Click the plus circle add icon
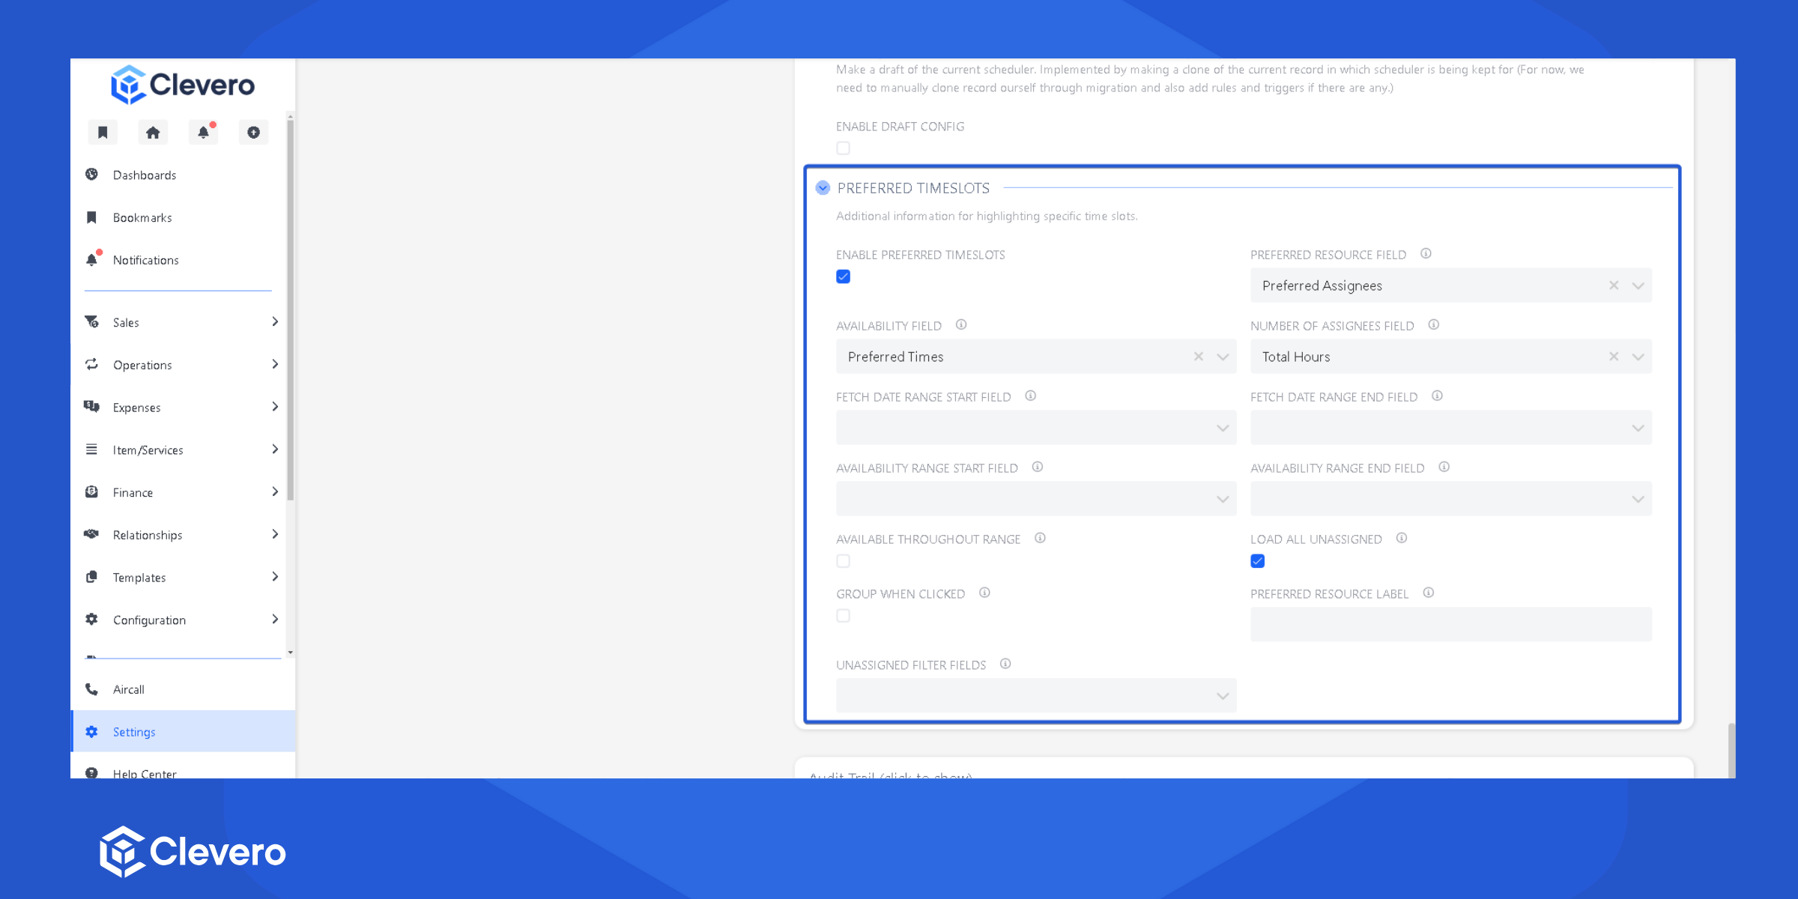Screen dimensions: 1798x899 click(253, 133)
